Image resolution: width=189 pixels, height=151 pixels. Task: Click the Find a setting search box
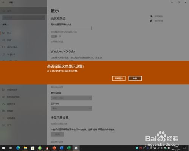[x=23, y=18]
